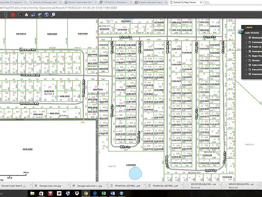Click the red circular target tool icon
This screenshot has height=197, width=262.
point(13,15)
